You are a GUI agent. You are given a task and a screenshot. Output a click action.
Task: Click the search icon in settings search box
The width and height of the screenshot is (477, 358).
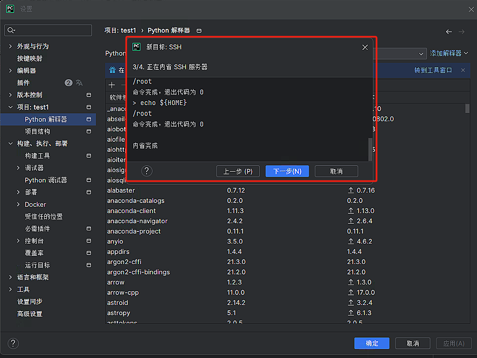coord(12,30)
